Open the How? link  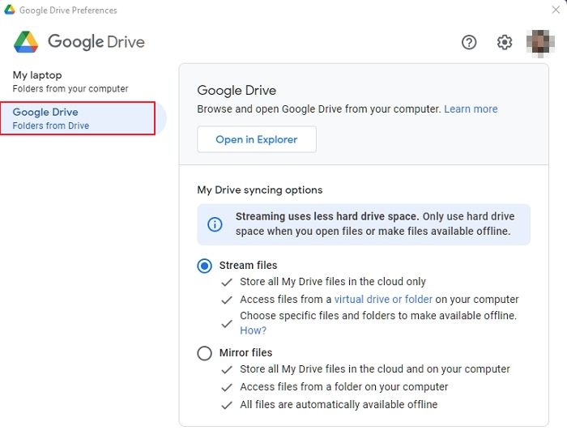[253, 330]
